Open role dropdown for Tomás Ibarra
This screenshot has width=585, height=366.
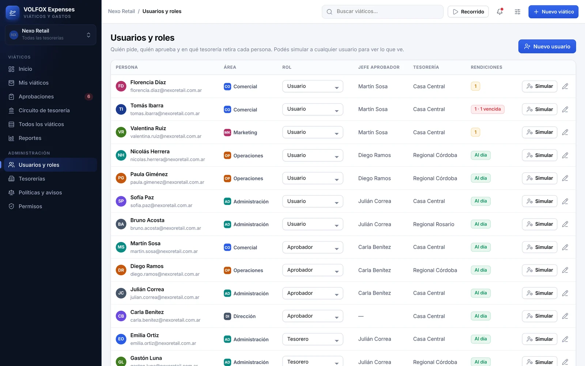tap(313, 109)
